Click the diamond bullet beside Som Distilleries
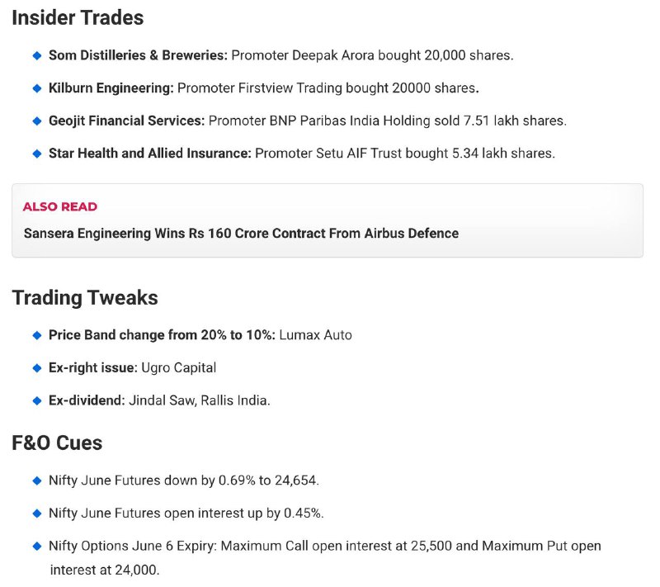Image resolution: width=660 pixels, height=587 pixels. click(x=37, y=55)
